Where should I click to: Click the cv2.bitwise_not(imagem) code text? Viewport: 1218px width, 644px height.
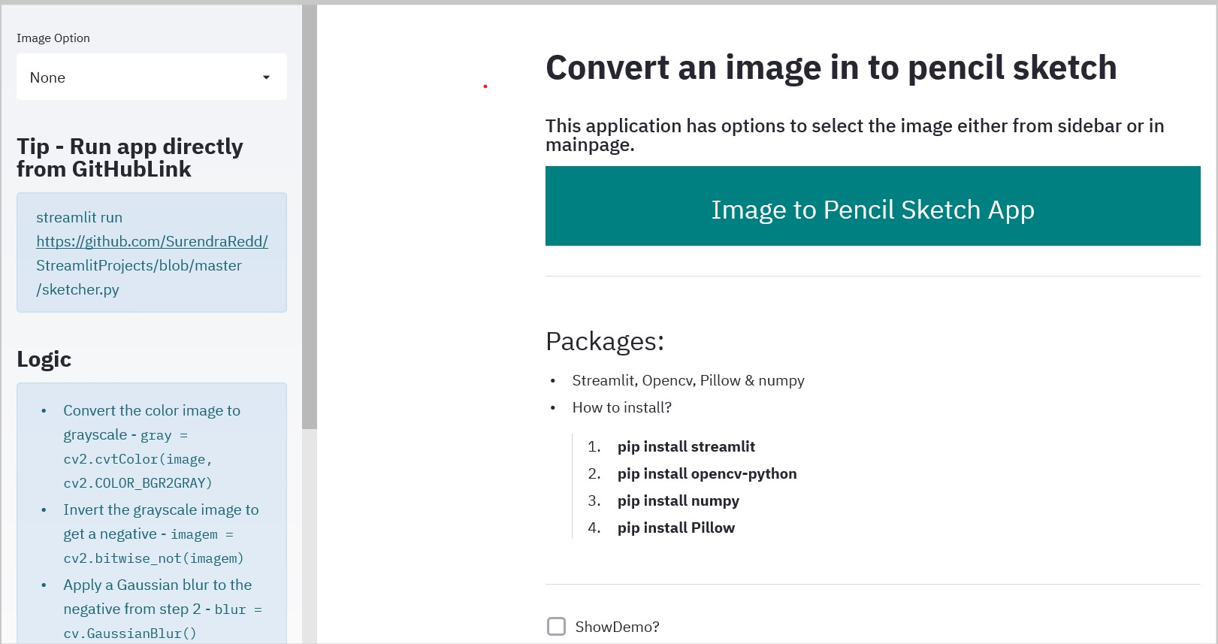pyautogui.click(x=153, y=558)
